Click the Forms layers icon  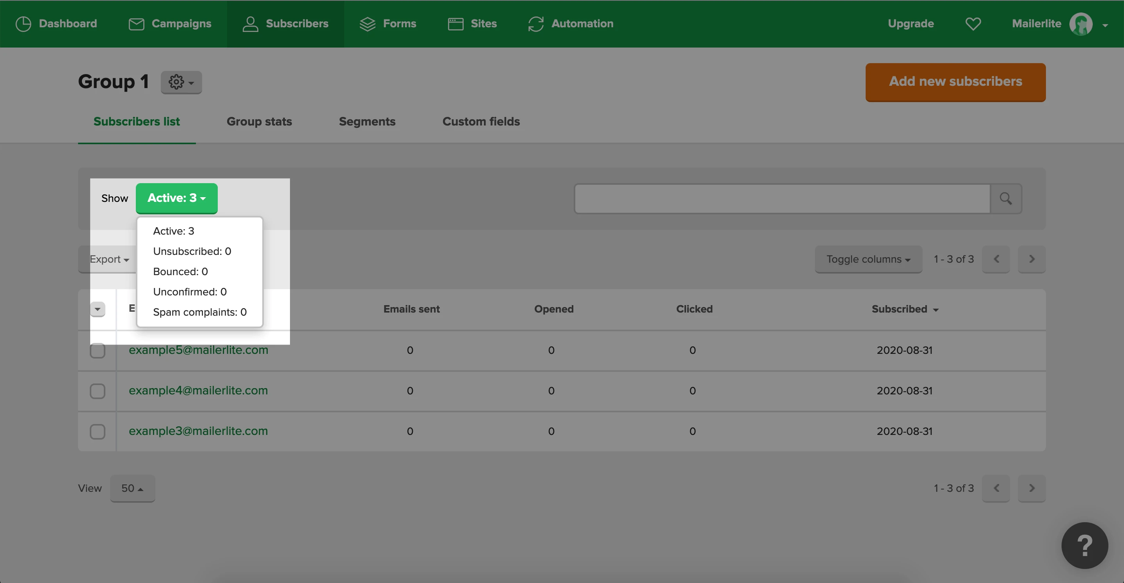click(x=367, y=24)
